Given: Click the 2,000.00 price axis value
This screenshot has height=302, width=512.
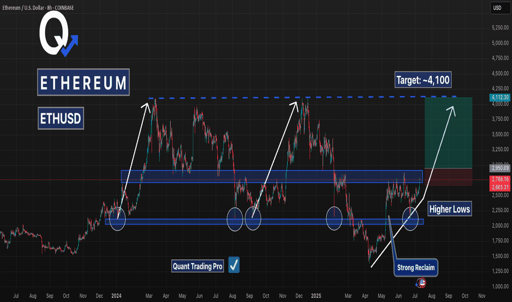Looking at the screenshot, I should tap(500, 226).
